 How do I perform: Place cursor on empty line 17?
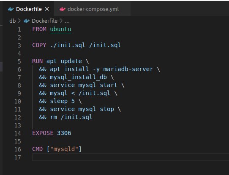[x=131, y=157]
